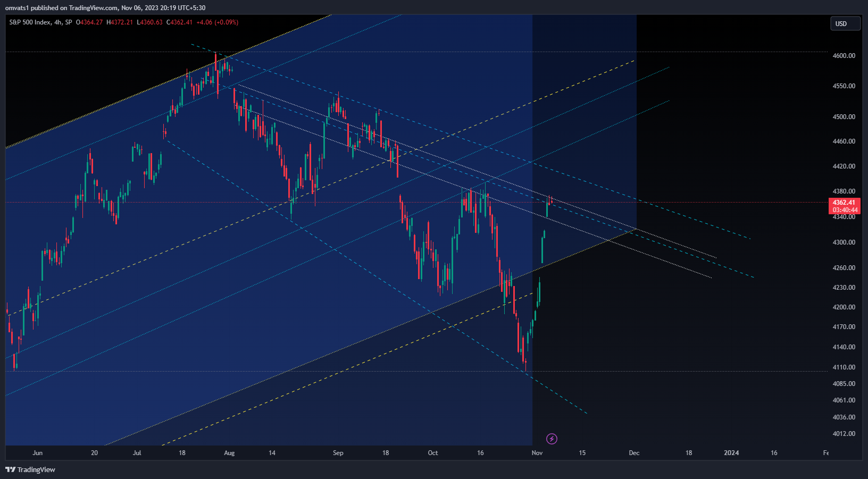Click the 4550.00 price axis label
Viewport: 868px width, 479px height.
(x=844, y=86)
